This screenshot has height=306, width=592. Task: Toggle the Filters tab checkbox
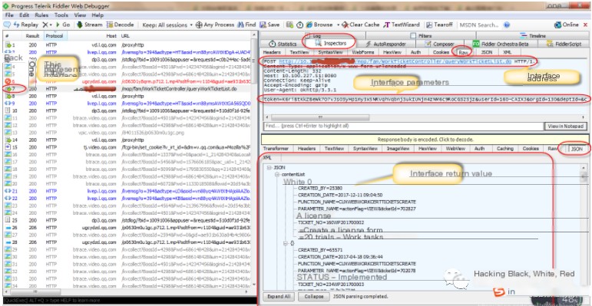412,36
